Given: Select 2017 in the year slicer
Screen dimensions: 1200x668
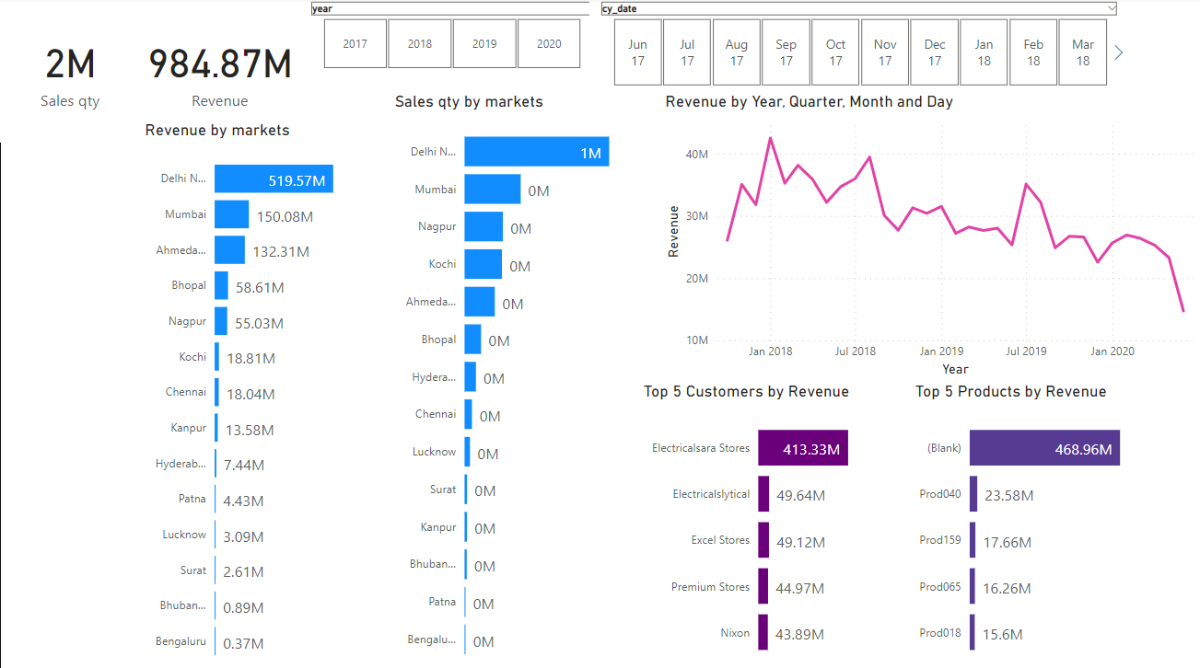Looking at the screenshot, I should tap(355, 42).
